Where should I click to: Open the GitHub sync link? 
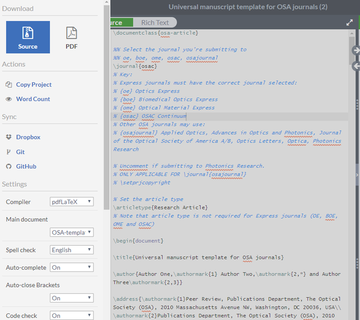(x=26, y=167)
